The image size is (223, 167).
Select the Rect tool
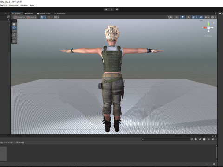[x=14, y=38]
